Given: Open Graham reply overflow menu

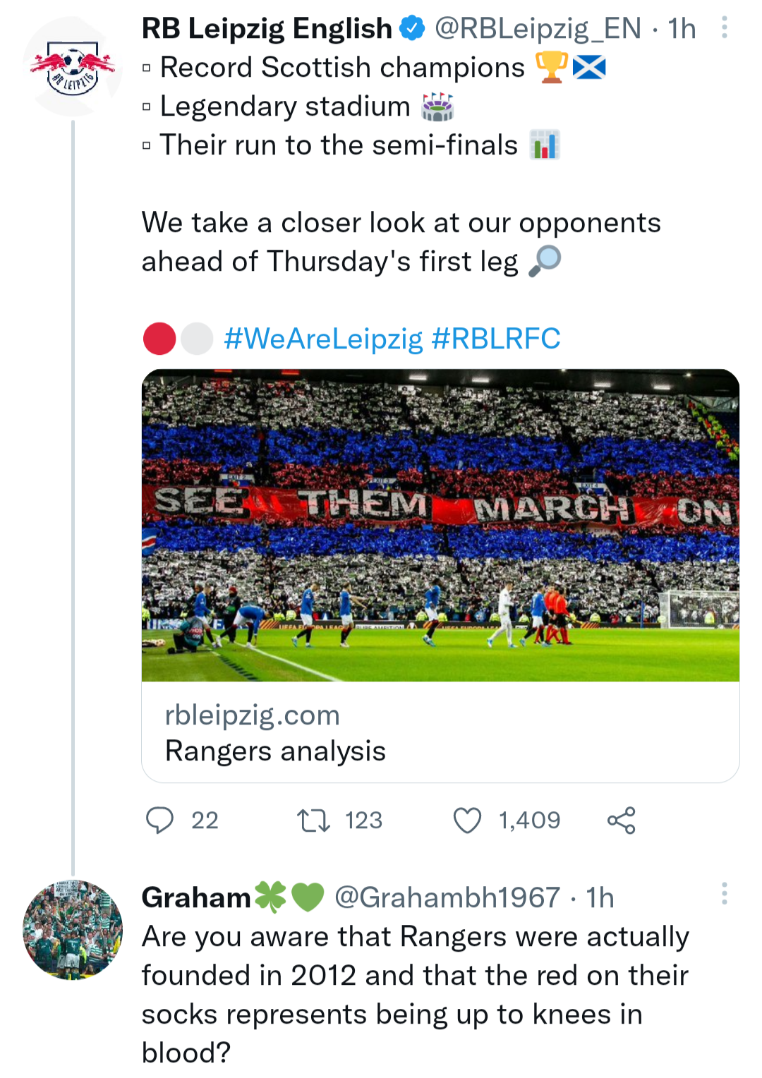Looking at the screenshot, I should coord(724,894).
